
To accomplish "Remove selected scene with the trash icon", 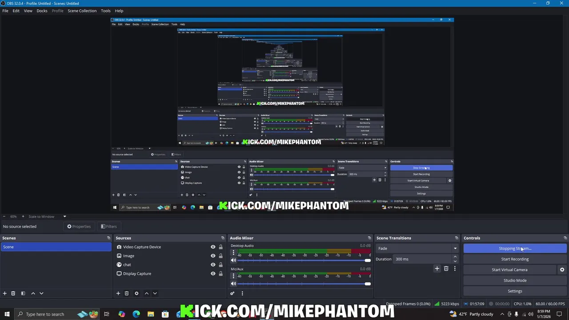I will (13, 293).
